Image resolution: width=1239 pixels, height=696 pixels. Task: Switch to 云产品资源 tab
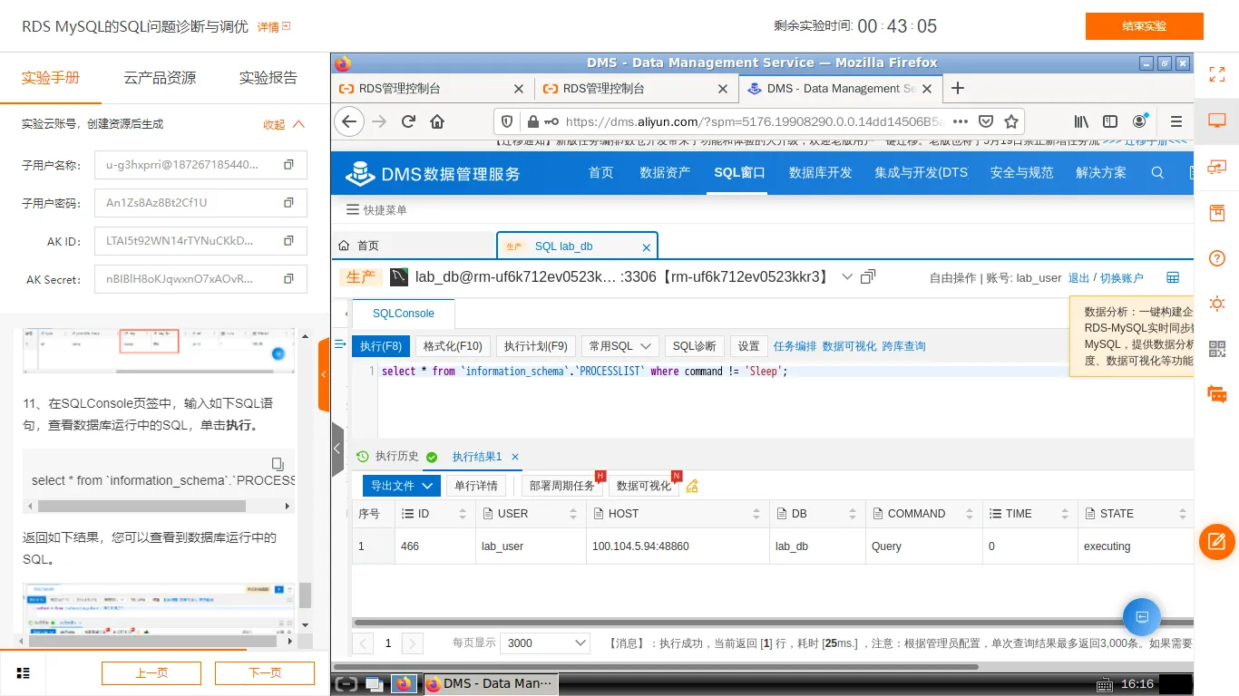coord(160,77)
